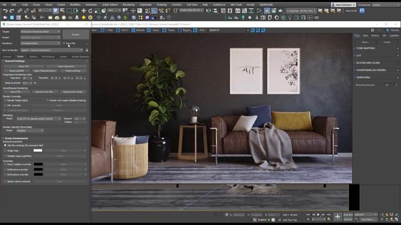
Task: Click the Mirror tool icon
Action: coord(209,11)
